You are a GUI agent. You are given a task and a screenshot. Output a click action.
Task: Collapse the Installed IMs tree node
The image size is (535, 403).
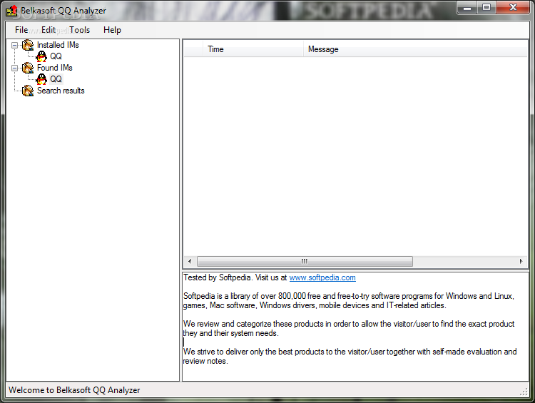pos(15,45)
